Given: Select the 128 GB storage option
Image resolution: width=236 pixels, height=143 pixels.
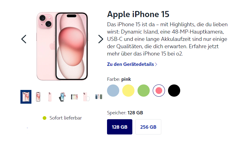Looking at the screenshot, I should click(x=120, y=127).
